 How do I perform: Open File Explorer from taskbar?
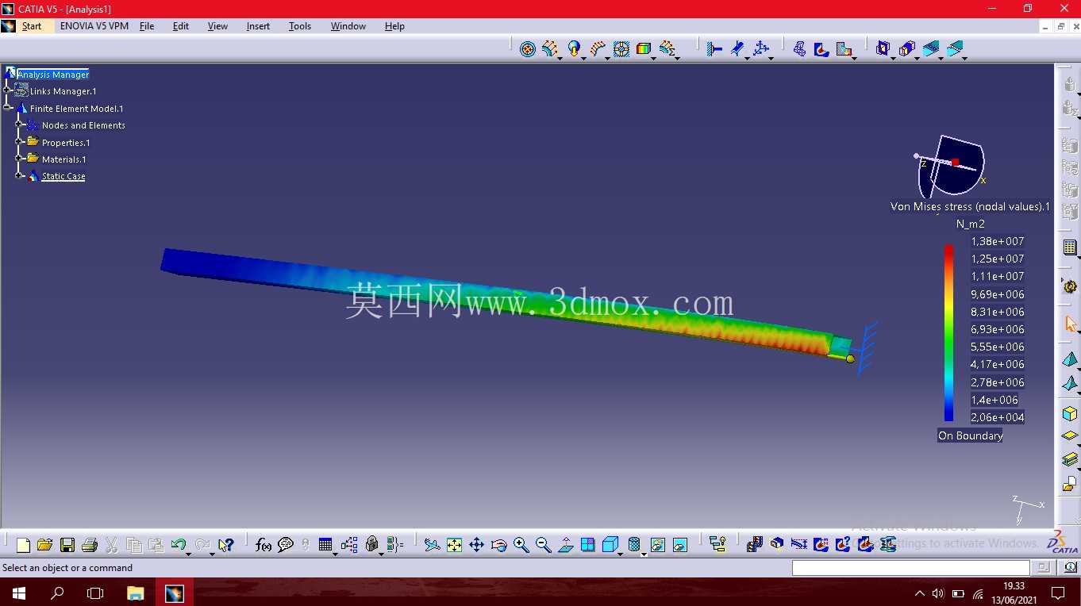pyautogui.click(x=136, y=593)
